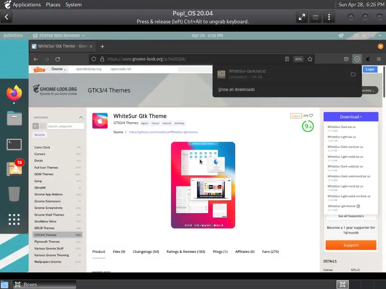
Task: Click the 80% zoom level indicator
Action: point(299,59)
